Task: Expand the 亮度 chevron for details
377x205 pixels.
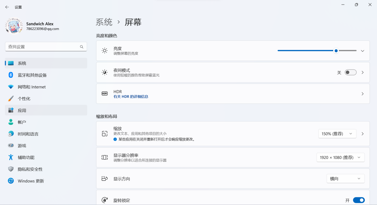Action: coord(362,51)
